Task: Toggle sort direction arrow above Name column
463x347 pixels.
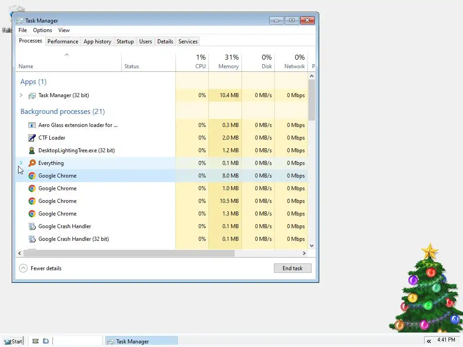Action: coord(67,55)
